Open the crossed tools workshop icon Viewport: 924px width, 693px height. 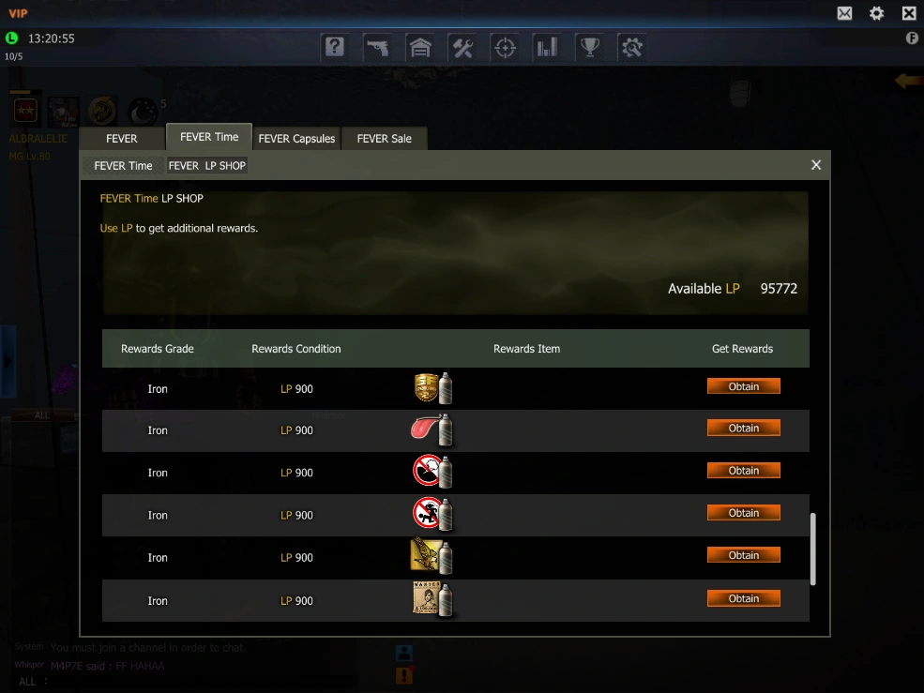coord(462,47)
